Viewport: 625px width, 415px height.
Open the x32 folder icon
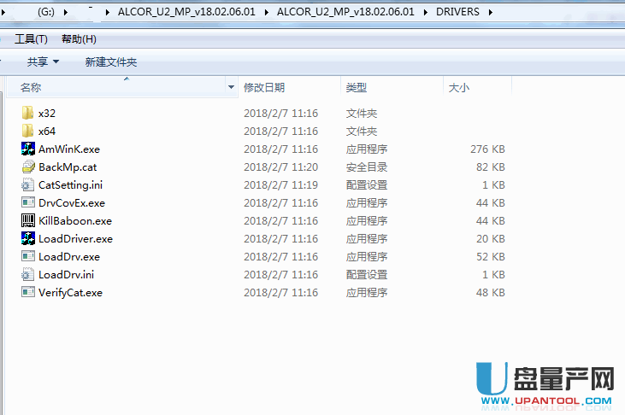[27, 113]
